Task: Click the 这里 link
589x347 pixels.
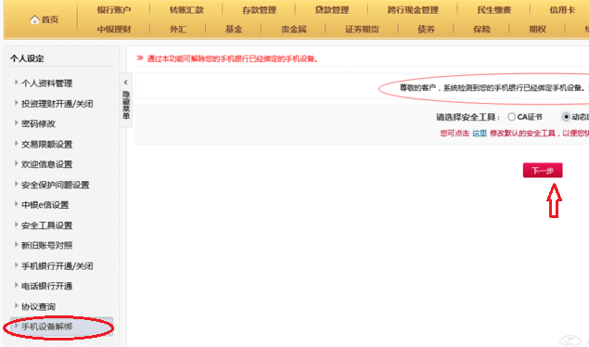Action: (x=480, y=134)
